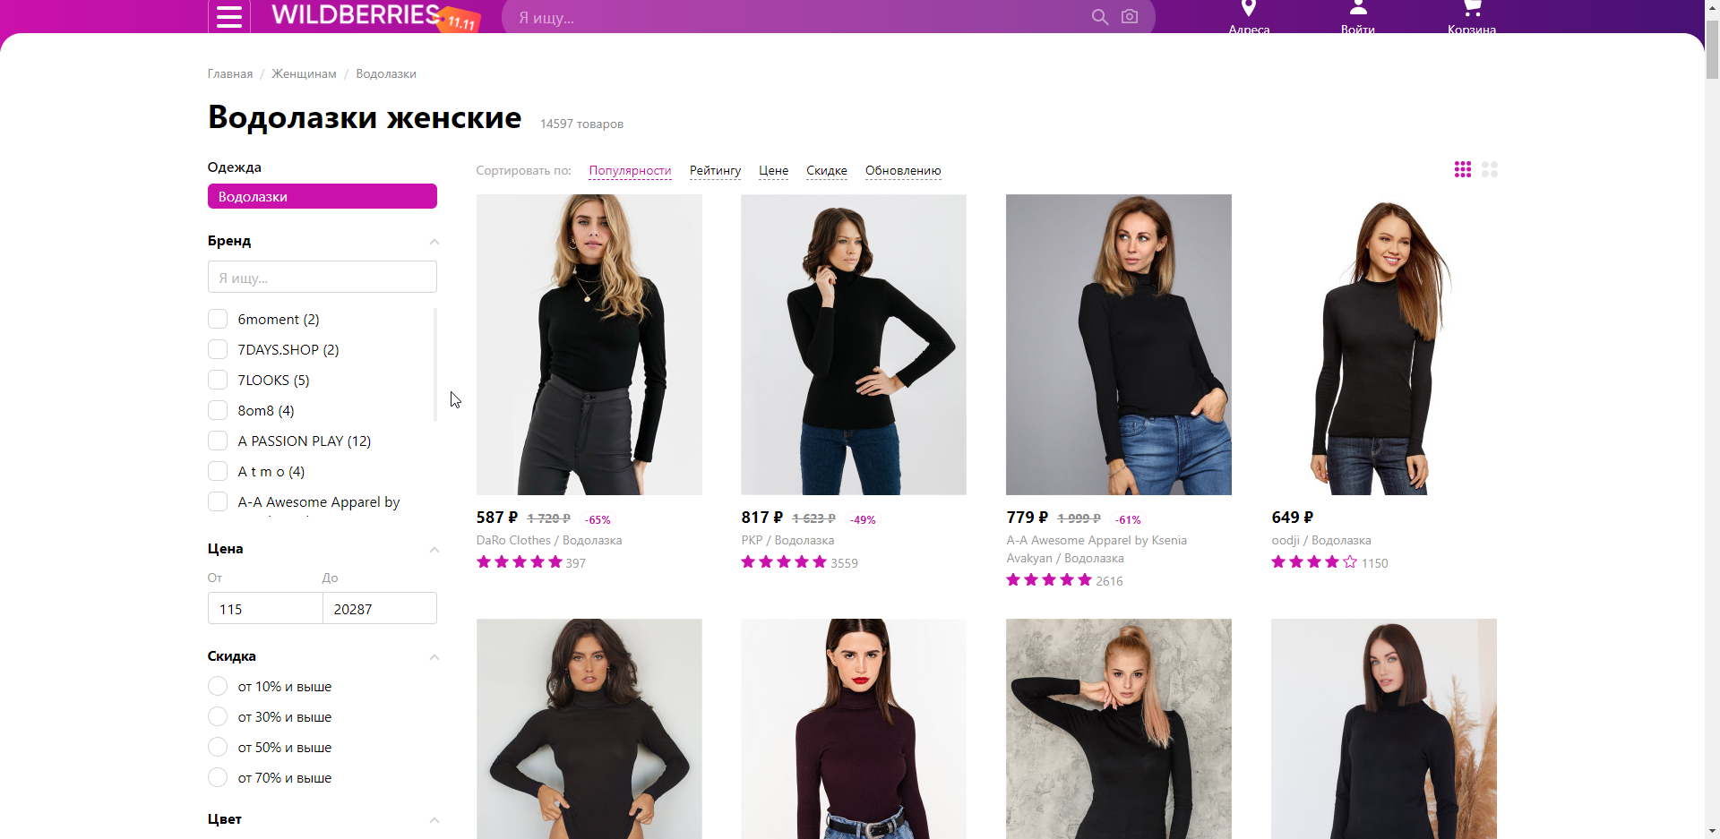Collapse the Скидка filter section
Image resolution: width=1720 pixels, height=839 pixels.
click(x=434, y=657)
